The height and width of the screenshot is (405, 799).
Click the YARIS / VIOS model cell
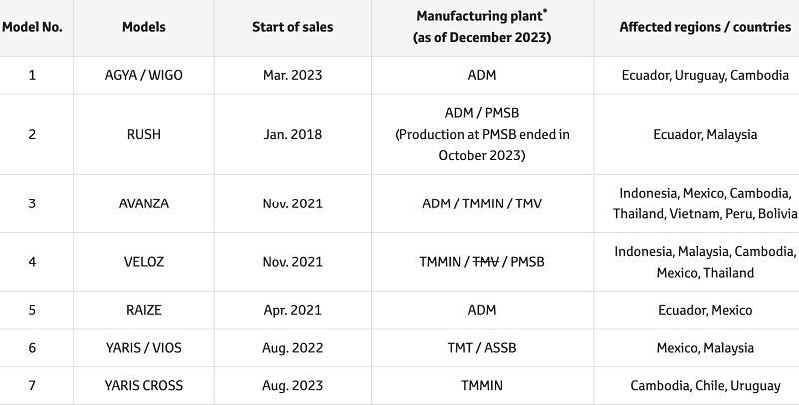click(144, 348)
